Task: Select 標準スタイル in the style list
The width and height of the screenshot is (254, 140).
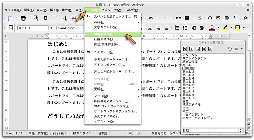Action: tap(192, 105)
